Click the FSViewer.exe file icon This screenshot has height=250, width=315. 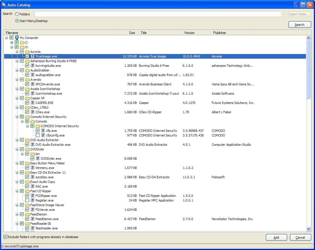tap(33, 210)
